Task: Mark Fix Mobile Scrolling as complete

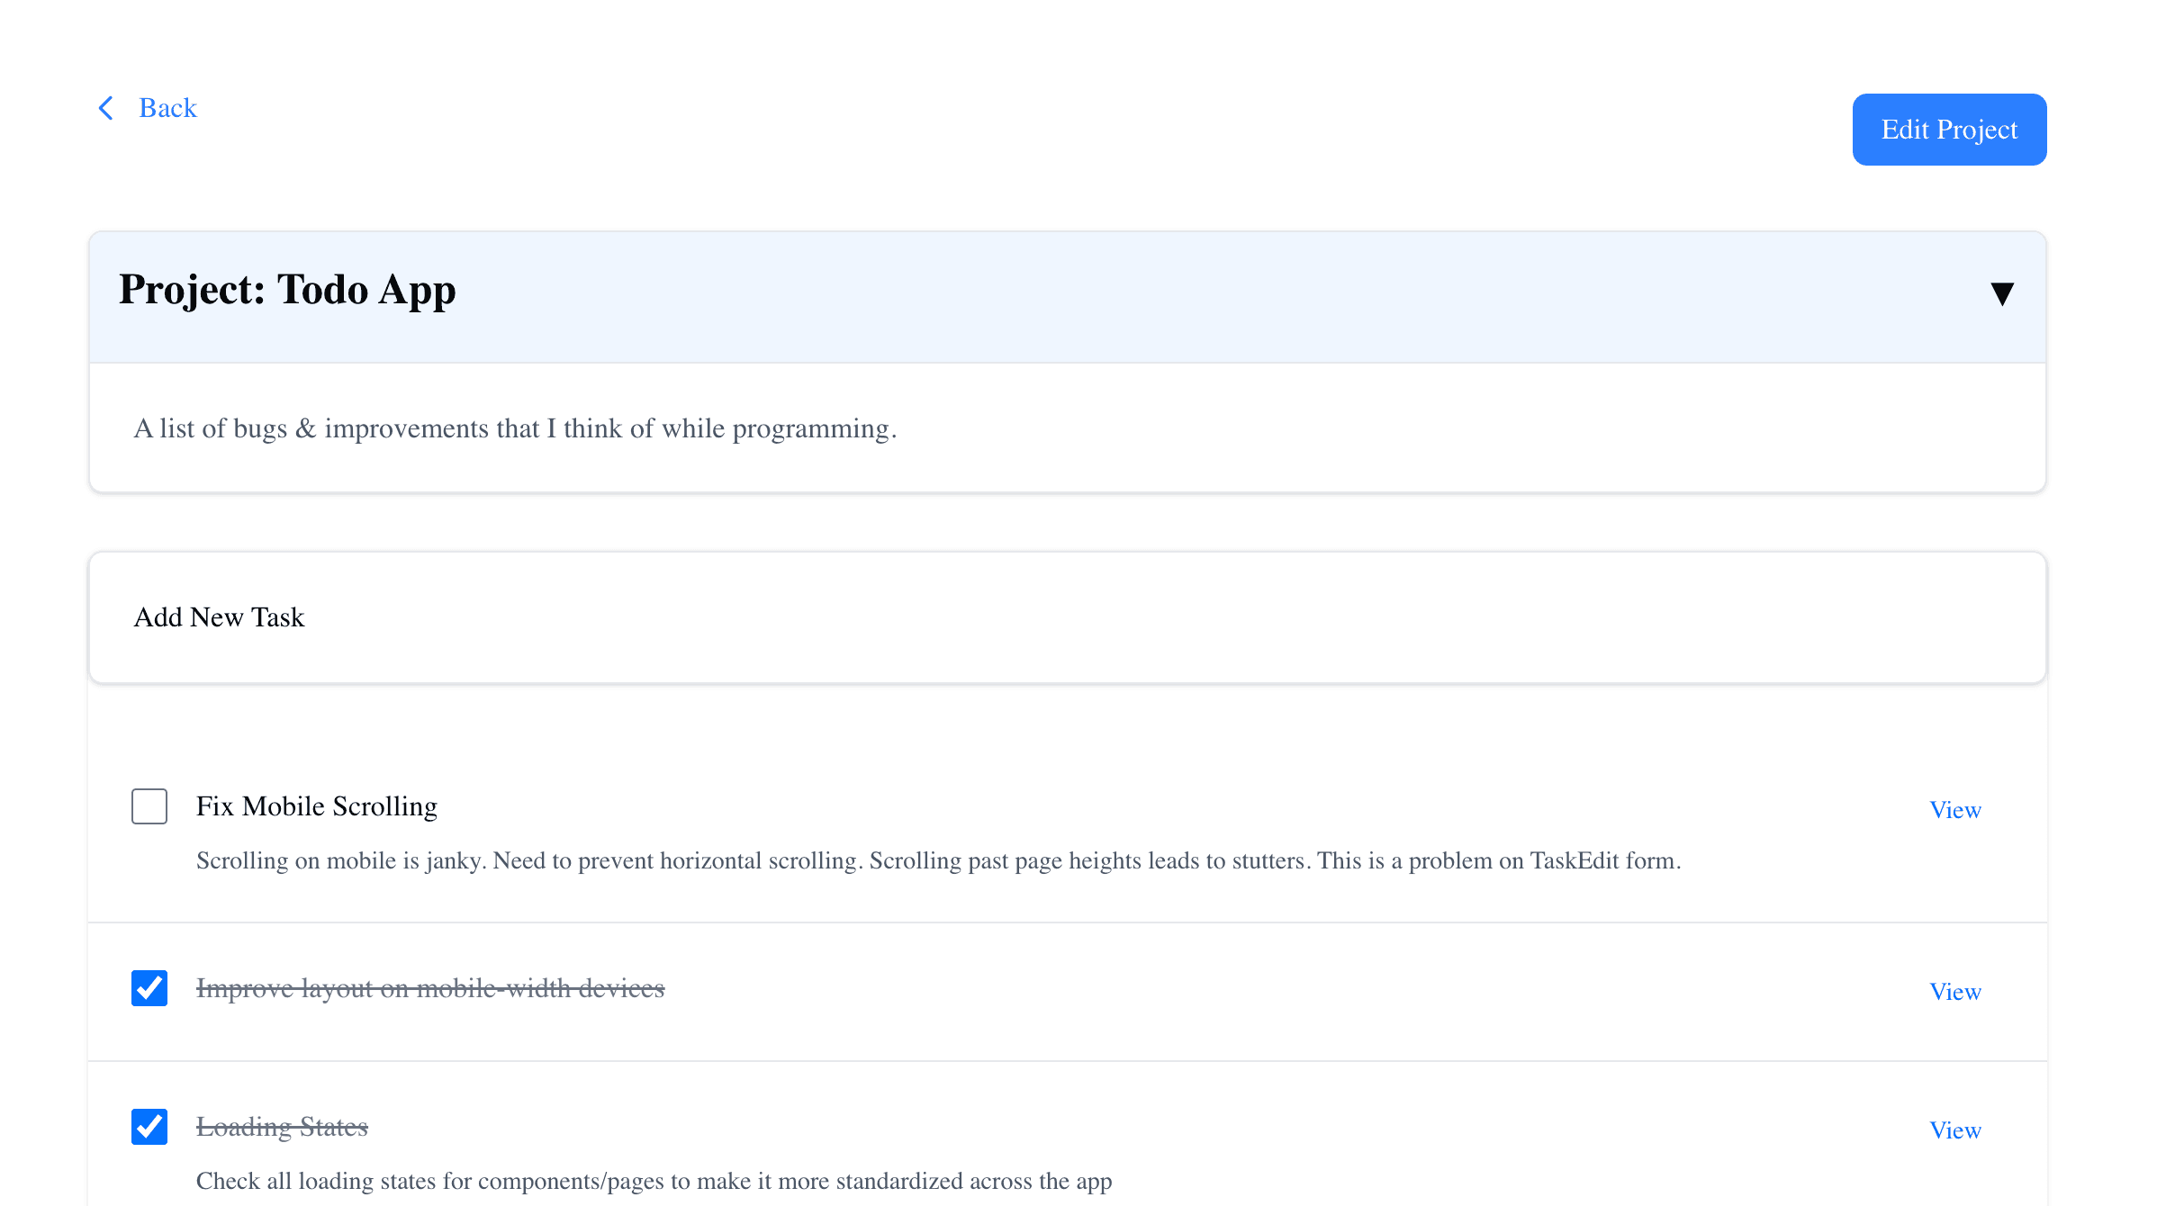Action: coord(149,806)
